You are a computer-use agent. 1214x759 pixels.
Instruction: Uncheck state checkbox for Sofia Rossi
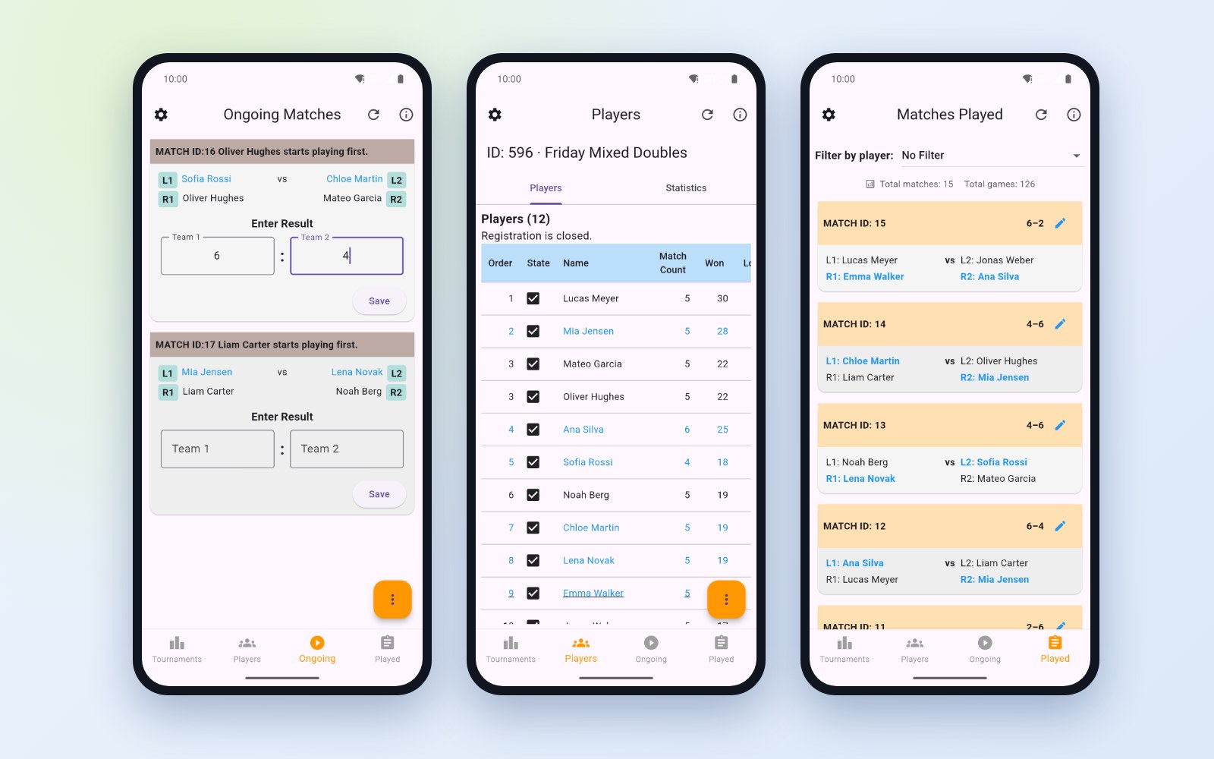(x=533, y=461)
